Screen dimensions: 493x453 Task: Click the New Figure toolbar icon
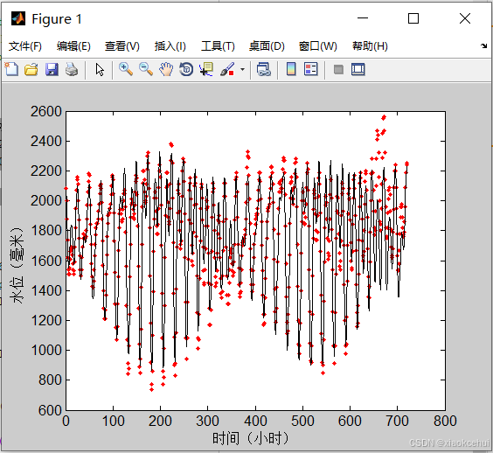tap(11, 69)
